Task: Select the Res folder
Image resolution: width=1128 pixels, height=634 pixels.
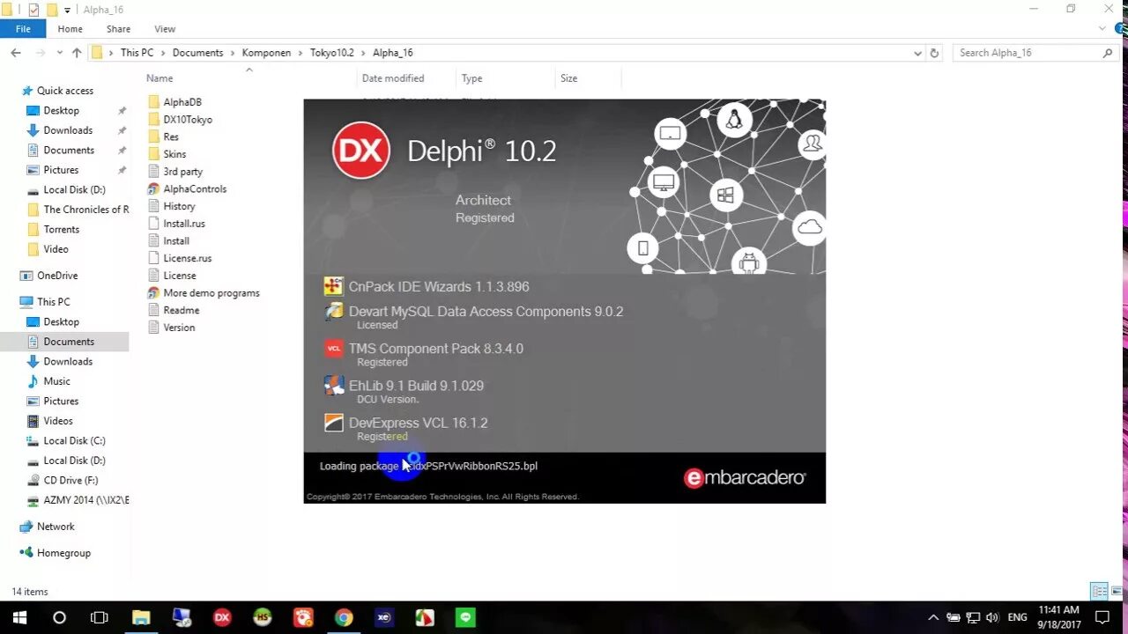Action: (171, 136)
